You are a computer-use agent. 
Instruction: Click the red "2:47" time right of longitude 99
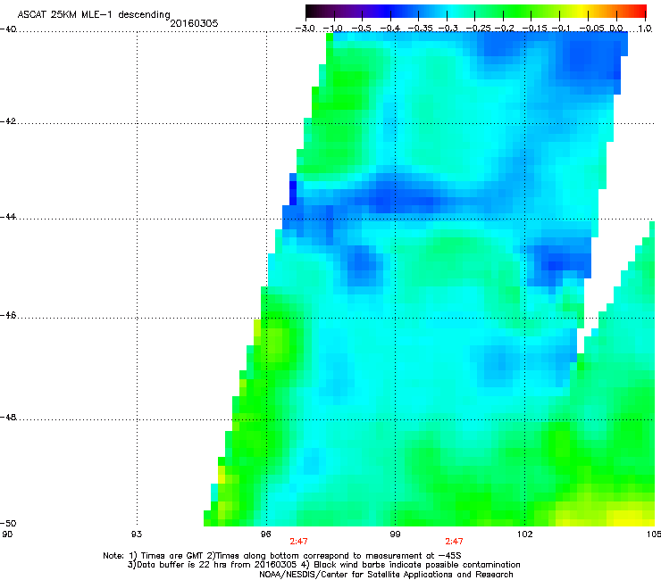coord(454,542)
